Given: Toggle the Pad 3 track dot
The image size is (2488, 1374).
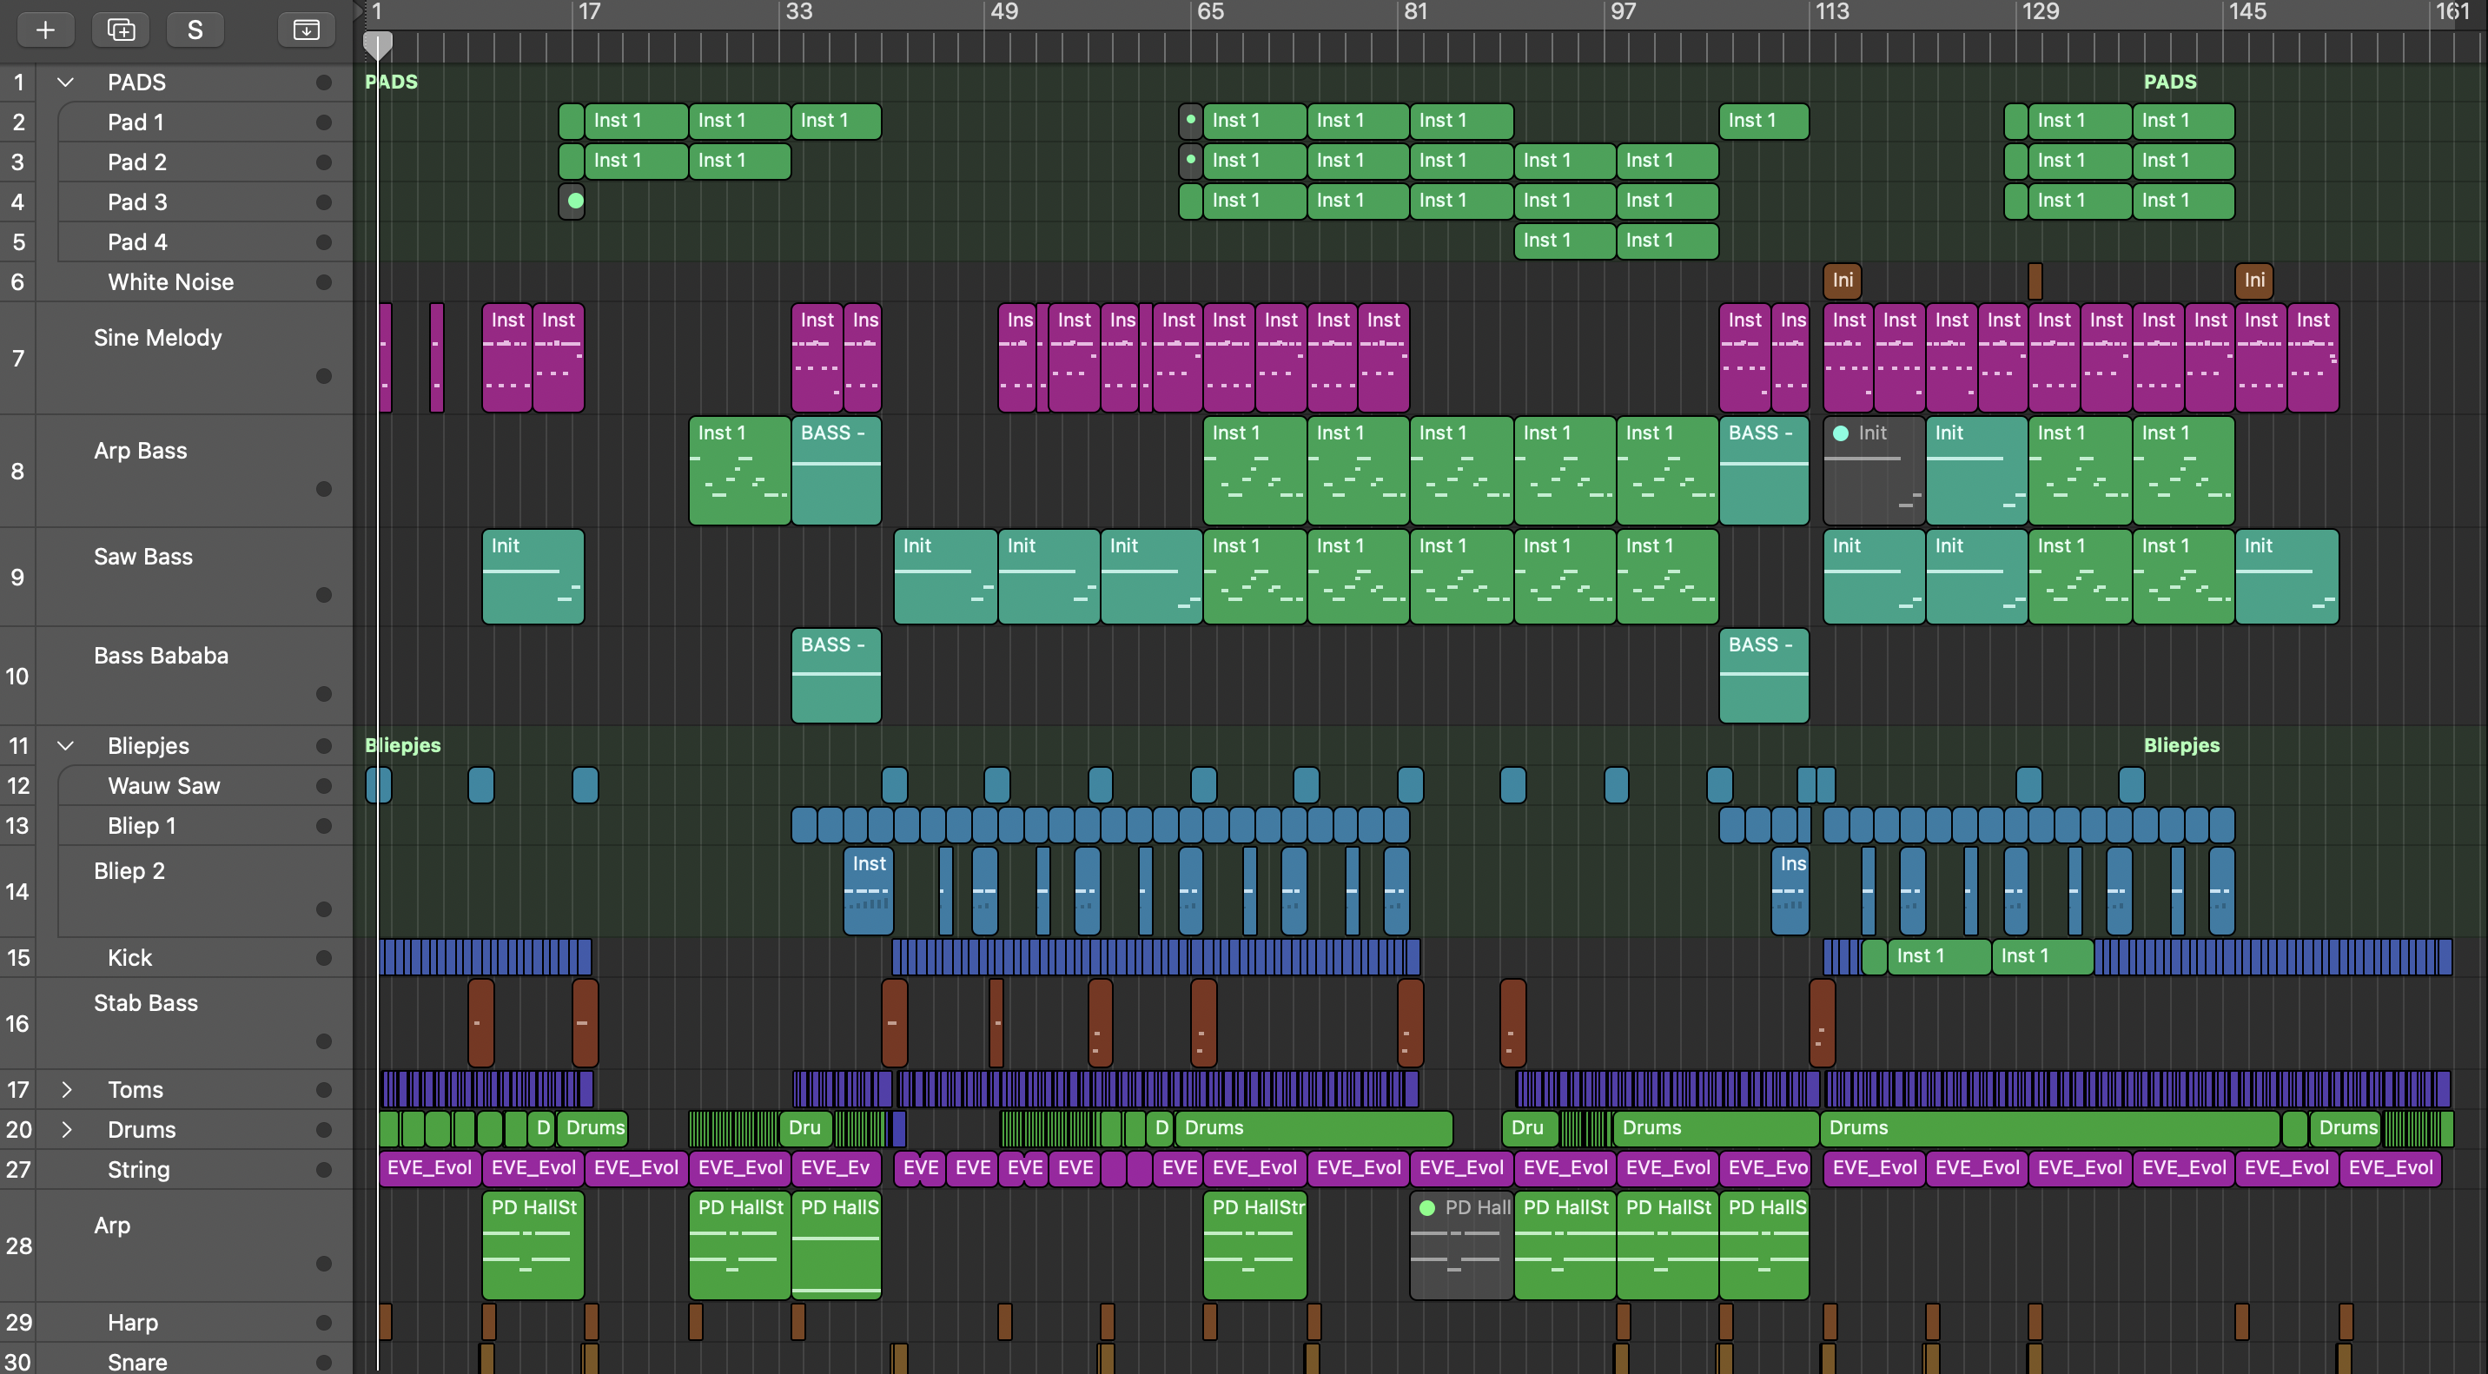Looking at the screenshot, I should click(323, 201).
